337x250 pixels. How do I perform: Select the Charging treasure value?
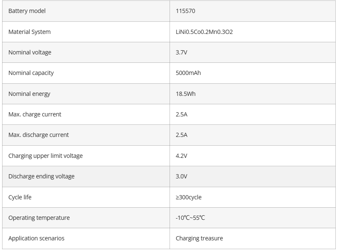(x=199, y=238)
